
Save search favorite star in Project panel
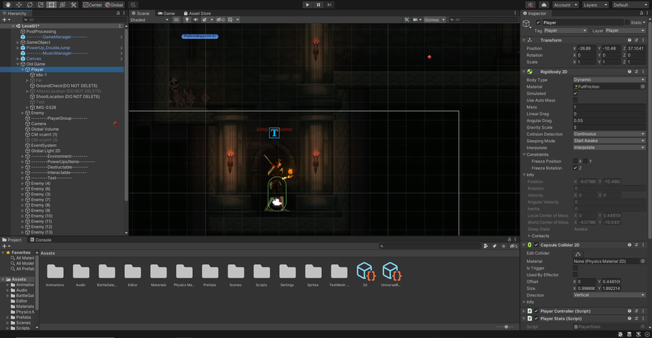pos(503,246)
